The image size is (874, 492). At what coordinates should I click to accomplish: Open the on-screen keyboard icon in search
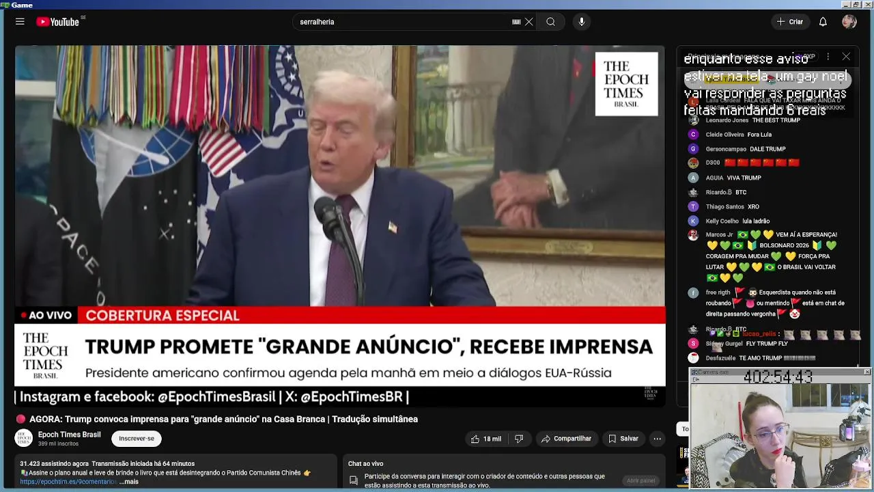tap(516, 22)
